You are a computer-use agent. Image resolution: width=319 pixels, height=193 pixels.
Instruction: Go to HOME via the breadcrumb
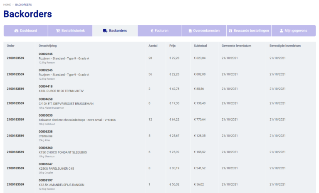pyautogui.click(x=7, y=5)
